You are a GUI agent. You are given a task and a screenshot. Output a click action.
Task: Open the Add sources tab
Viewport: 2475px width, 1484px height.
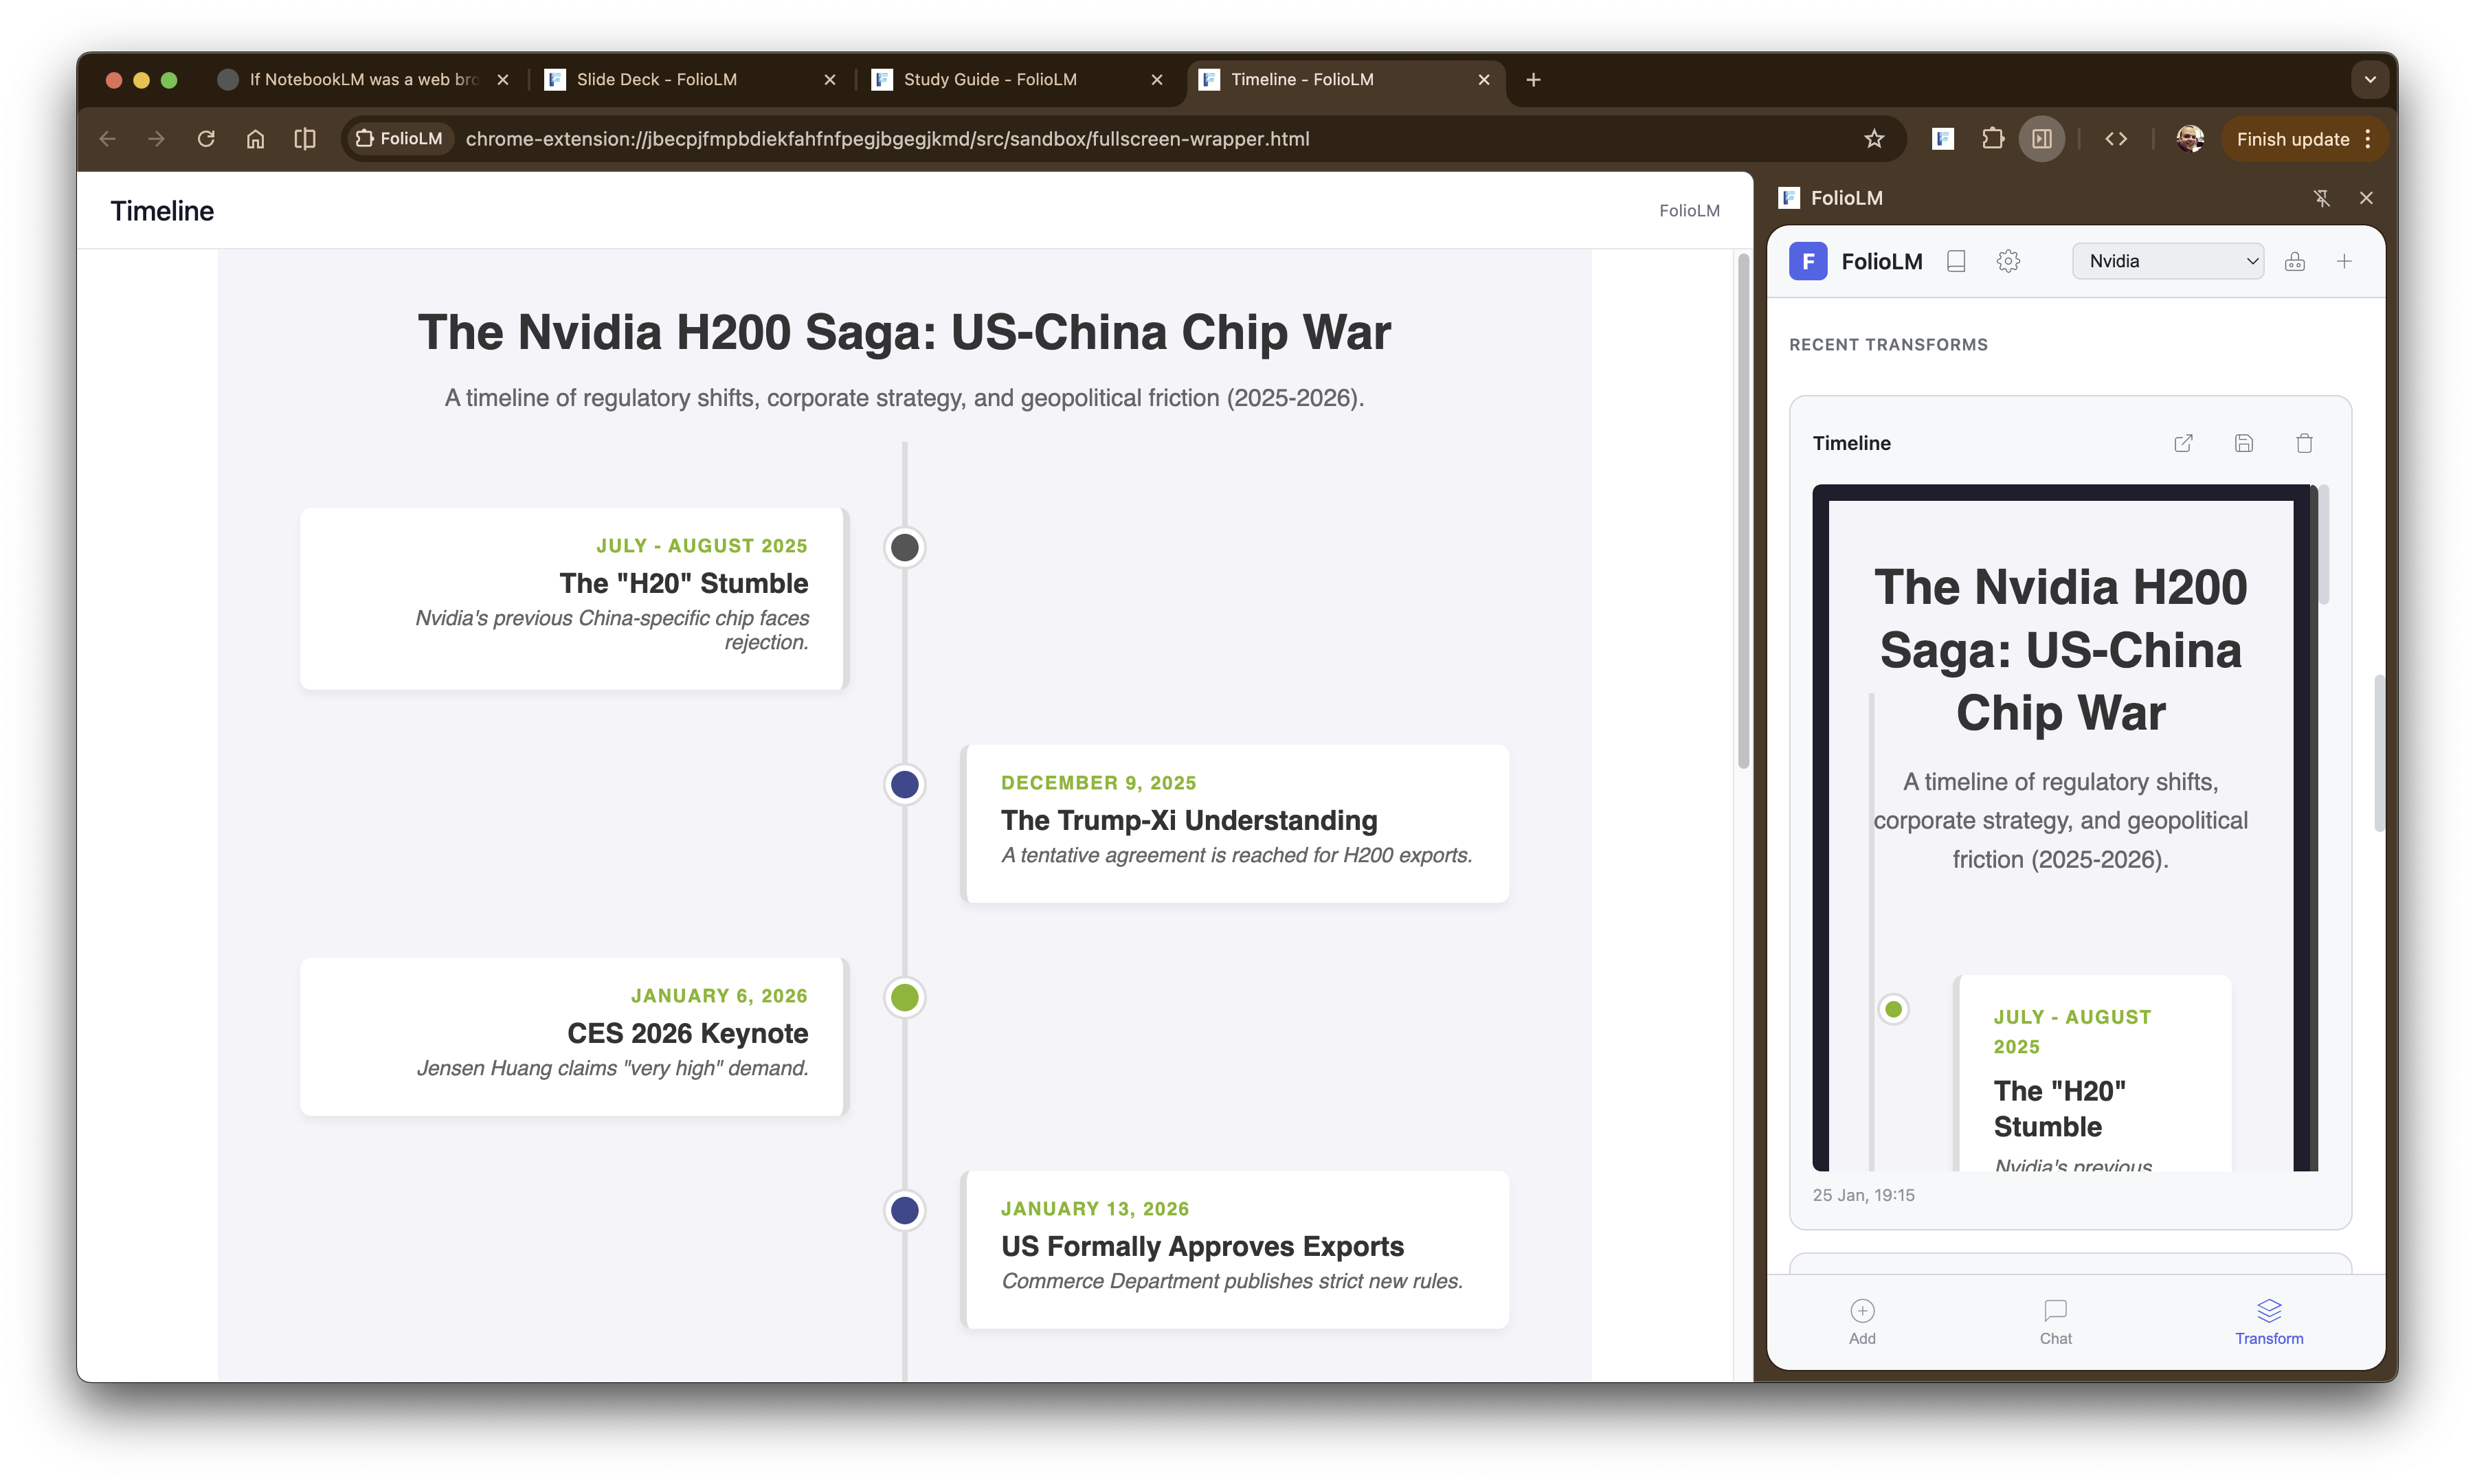click(x=1862, y=1321)
